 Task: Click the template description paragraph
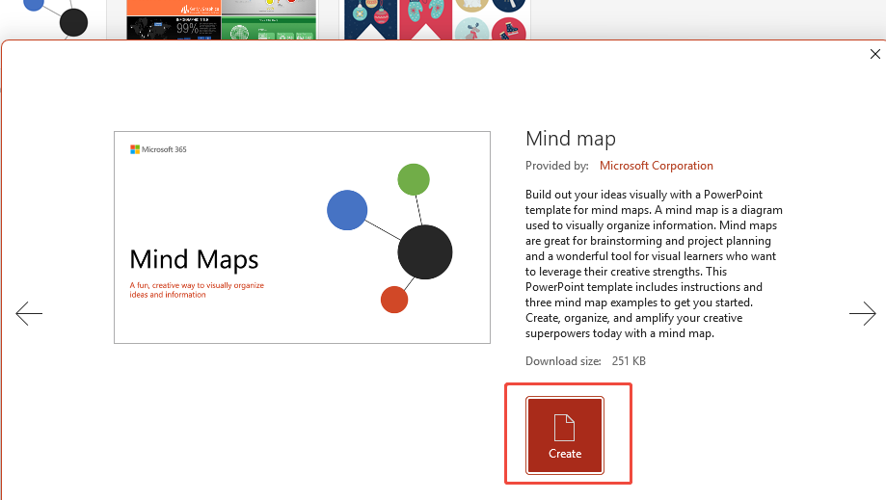point(654,264)
